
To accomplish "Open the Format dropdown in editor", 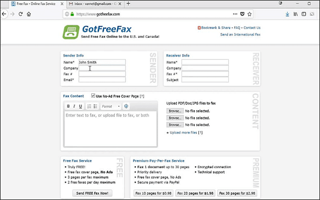I will (x=111, y=106).
